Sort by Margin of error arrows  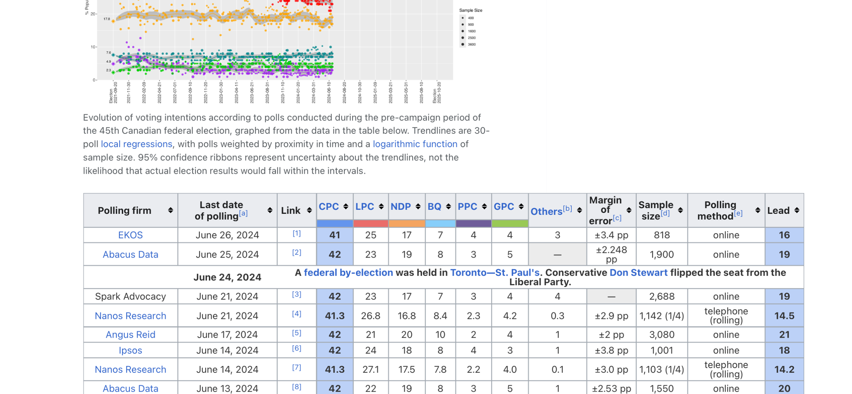(x=629, y=210)
